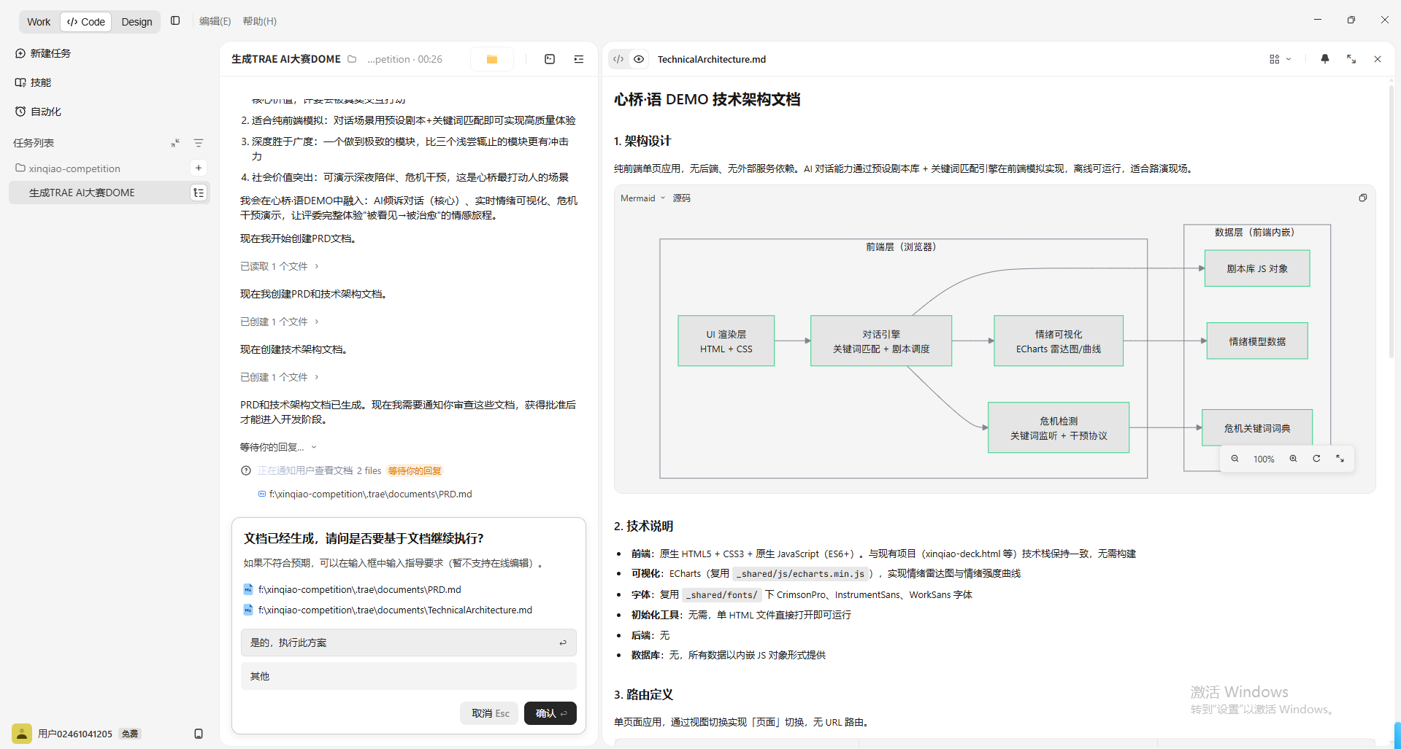The width and height of the screenshot is (1401, 749).
Task: Expand the first 已创建 1 个文件 entry
Action: click(x=280, y=322)
